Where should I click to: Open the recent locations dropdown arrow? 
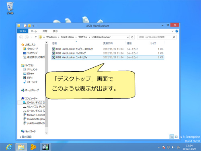click(x=31, y=37)
